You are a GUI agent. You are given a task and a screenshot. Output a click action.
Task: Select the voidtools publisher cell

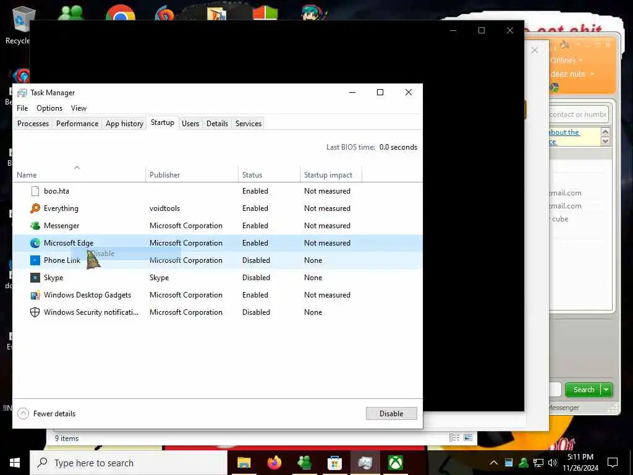click(x=164, y=208)
